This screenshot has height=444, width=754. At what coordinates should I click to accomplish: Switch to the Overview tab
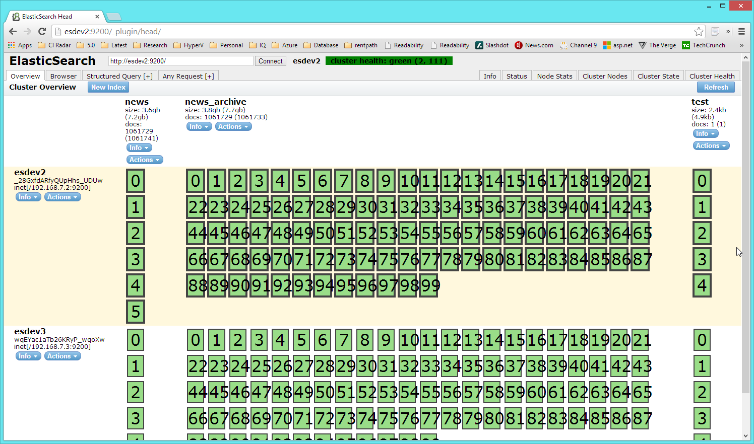pos(25,76)
